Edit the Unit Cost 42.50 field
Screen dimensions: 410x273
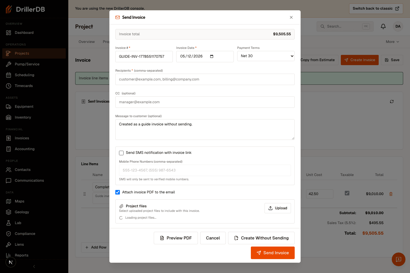coord(319,194)
